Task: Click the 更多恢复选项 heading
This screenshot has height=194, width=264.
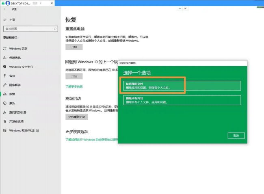Action: point(77,131)
